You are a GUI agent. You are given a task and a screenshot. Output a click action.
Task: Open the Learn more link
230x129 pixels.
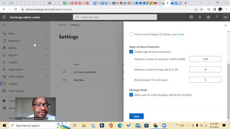point(178,34)
